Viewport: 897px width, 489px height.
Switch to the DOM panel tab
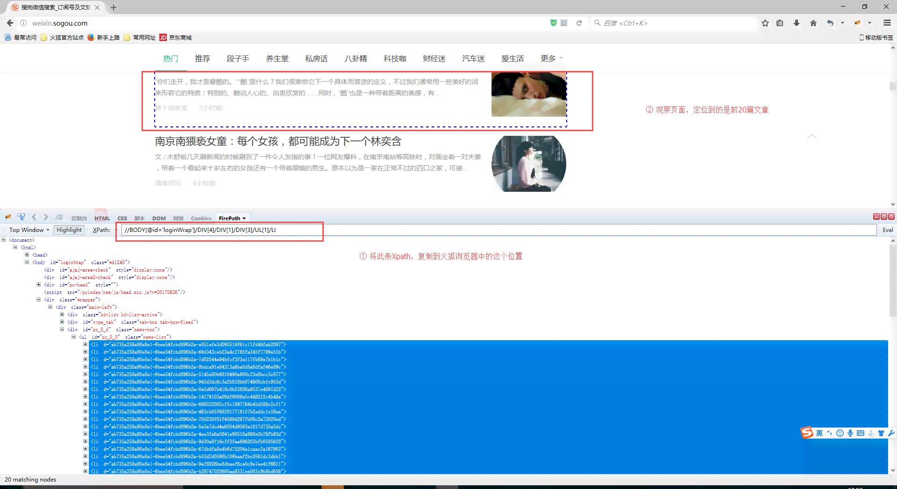click(x=159, y=218)
